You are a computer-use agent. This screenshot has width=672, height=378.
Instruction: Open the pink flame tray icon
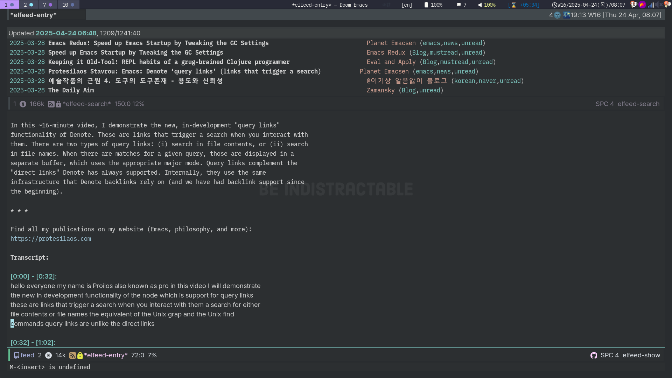642,5
